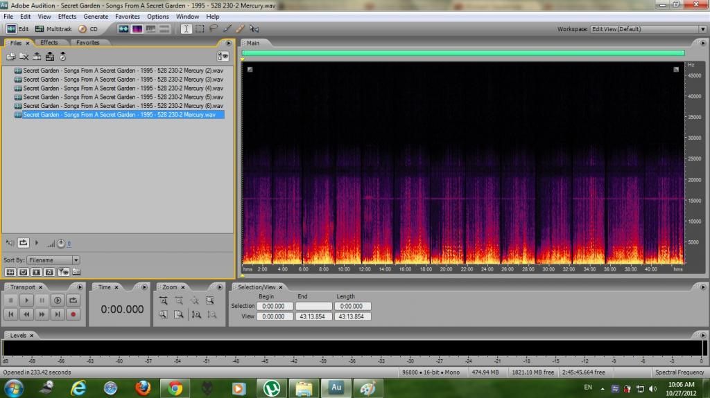Select the Mercury (2).wav file

point(119,71)
